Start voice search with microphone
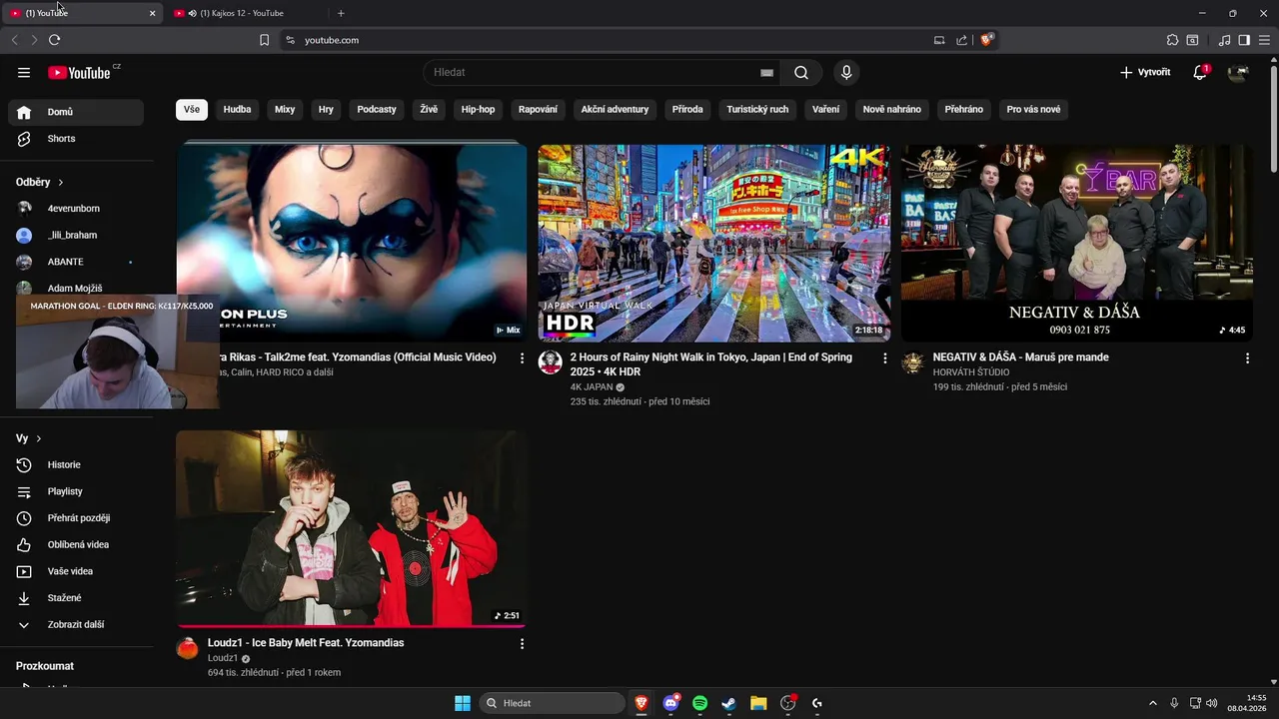Screen dimensions: 1279x719 pos(846,72)
